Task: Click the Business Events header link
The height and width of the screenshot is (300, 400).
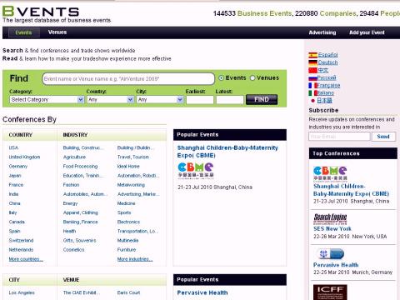Action: pyautogui.click(x=264, y=13)
